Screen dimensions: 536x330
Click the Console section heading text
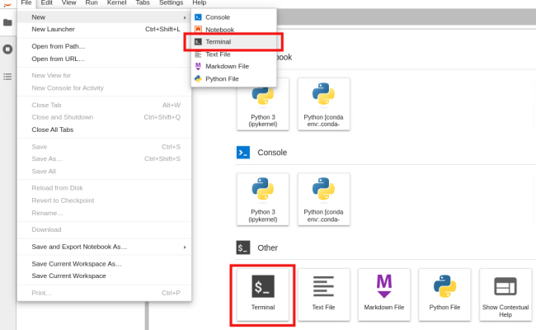[272, 153]
